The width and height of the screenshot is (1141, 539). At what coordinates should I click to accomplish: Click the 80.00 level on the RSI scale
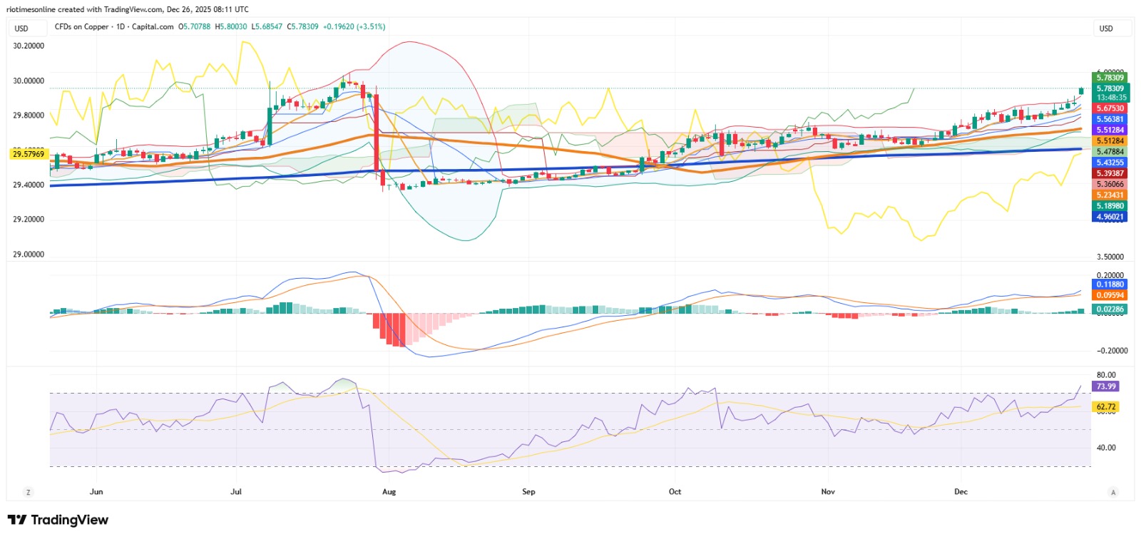click(x=1106, y=375)
